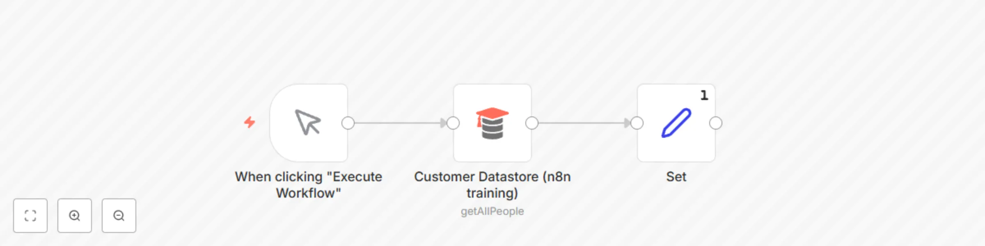Click the zoom-to-fit icon in bottom left
The height and width of the screenshot is (246, 985).
point(30,216)
